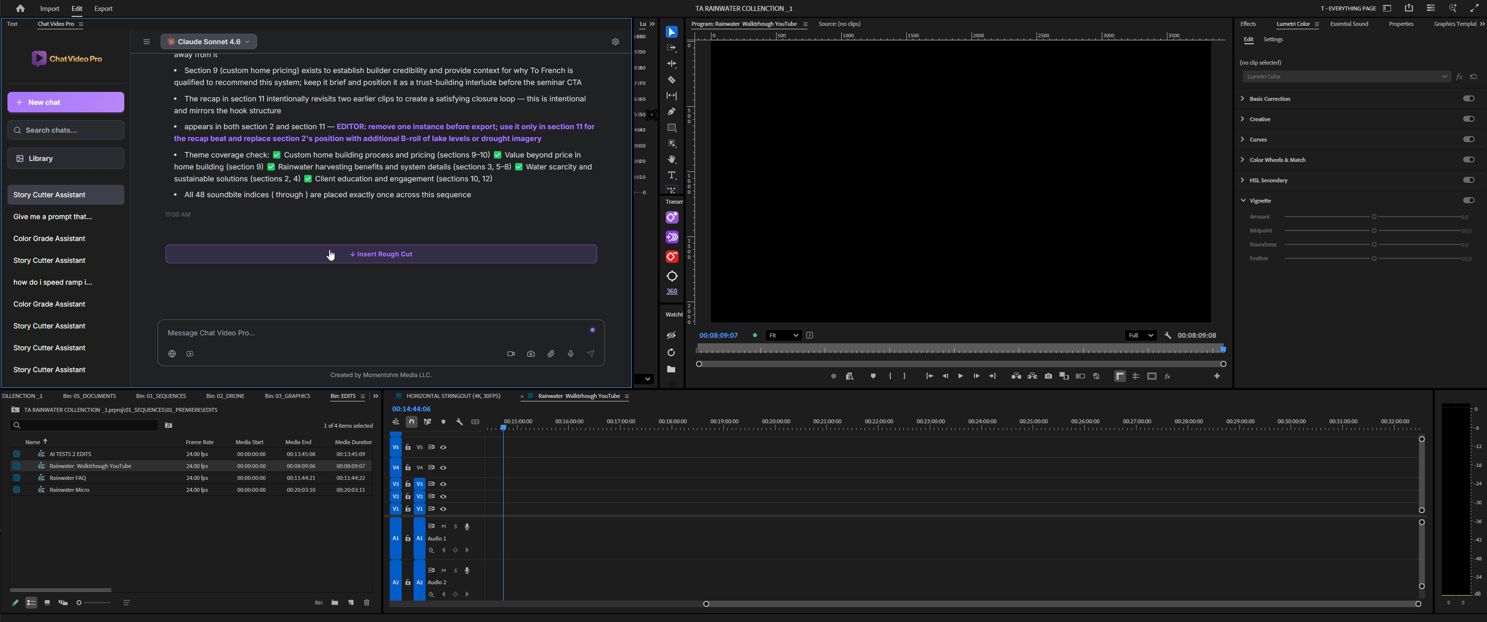
Task: Select the Ripple Edit tool
Action: coord(671,64)
